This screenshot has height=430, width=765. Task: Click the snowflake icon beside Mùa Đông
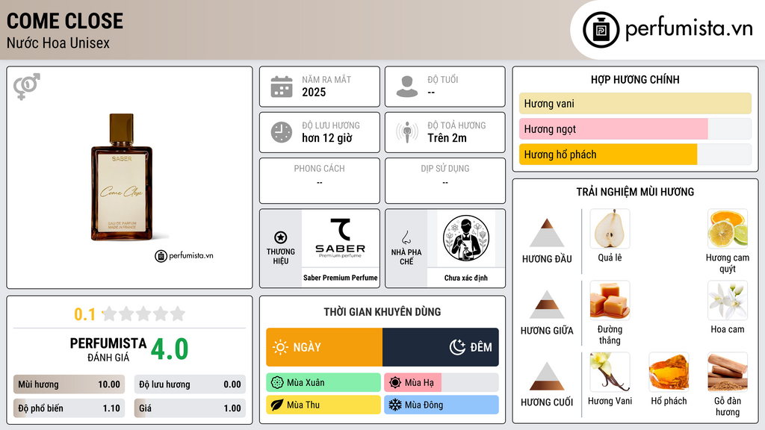pyautogui.click(x=395, y=405)
